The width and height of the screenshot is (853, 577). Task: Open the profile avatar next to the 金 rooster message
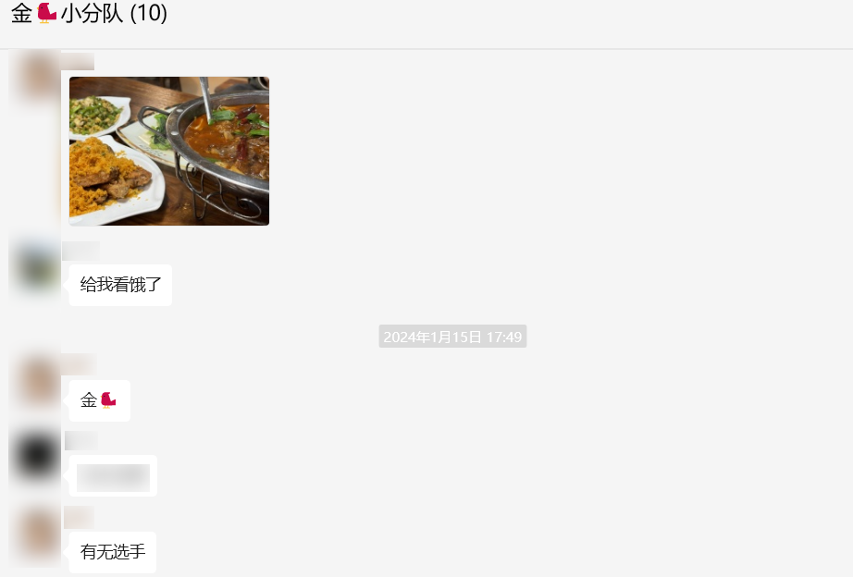[35, 381]
